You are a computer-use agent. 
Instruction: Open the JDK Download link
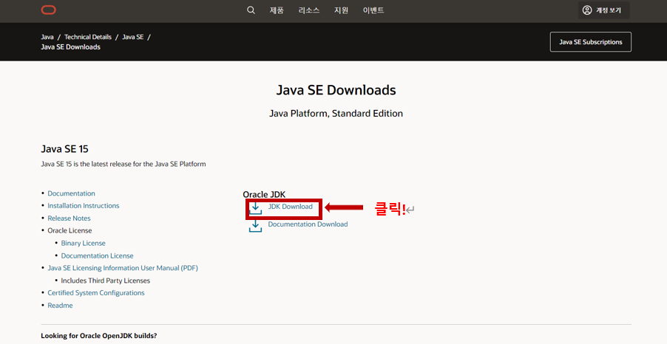pyautogui.click(x=290, y=207)
